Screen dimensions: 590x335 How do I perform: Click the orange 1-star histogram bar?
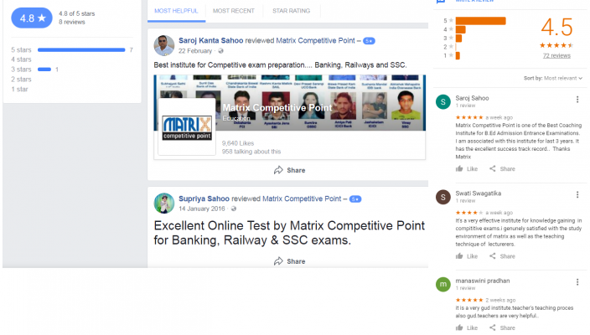pyautogui.click(x=458, y=55)
